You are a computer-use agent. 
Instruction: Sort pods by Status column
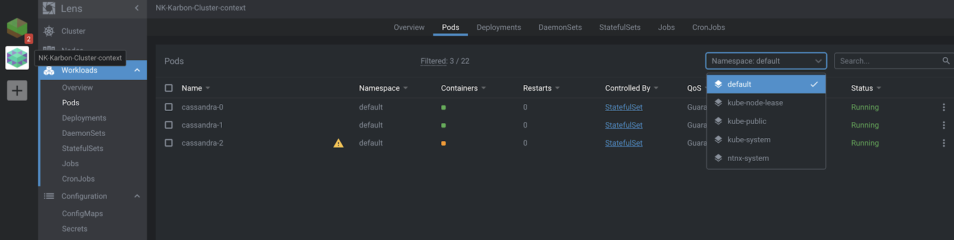[866, 88]
